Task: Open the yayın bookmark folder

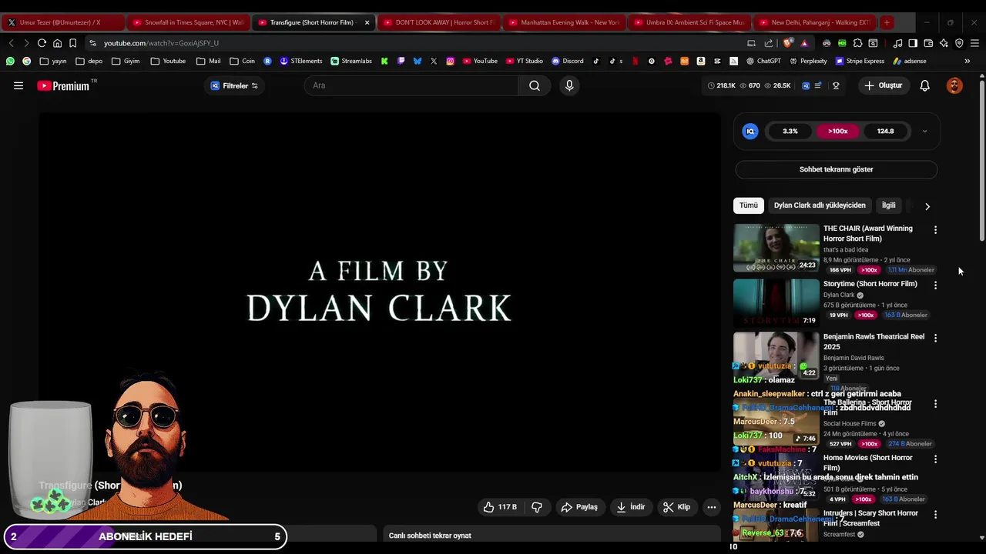Action: pyautogui.click(x=53, y=61)
